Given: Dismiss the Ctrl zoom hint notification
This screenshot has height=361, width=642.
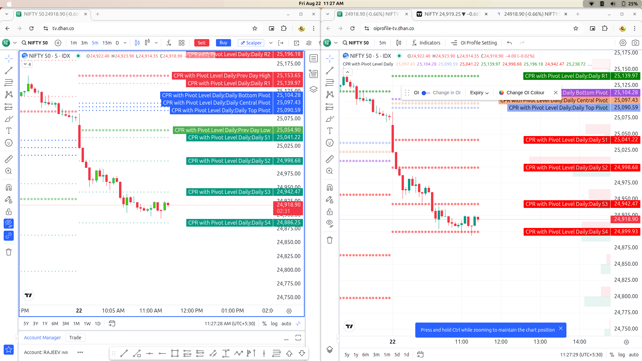Looking at the screenshot, I should coord(561,329).
